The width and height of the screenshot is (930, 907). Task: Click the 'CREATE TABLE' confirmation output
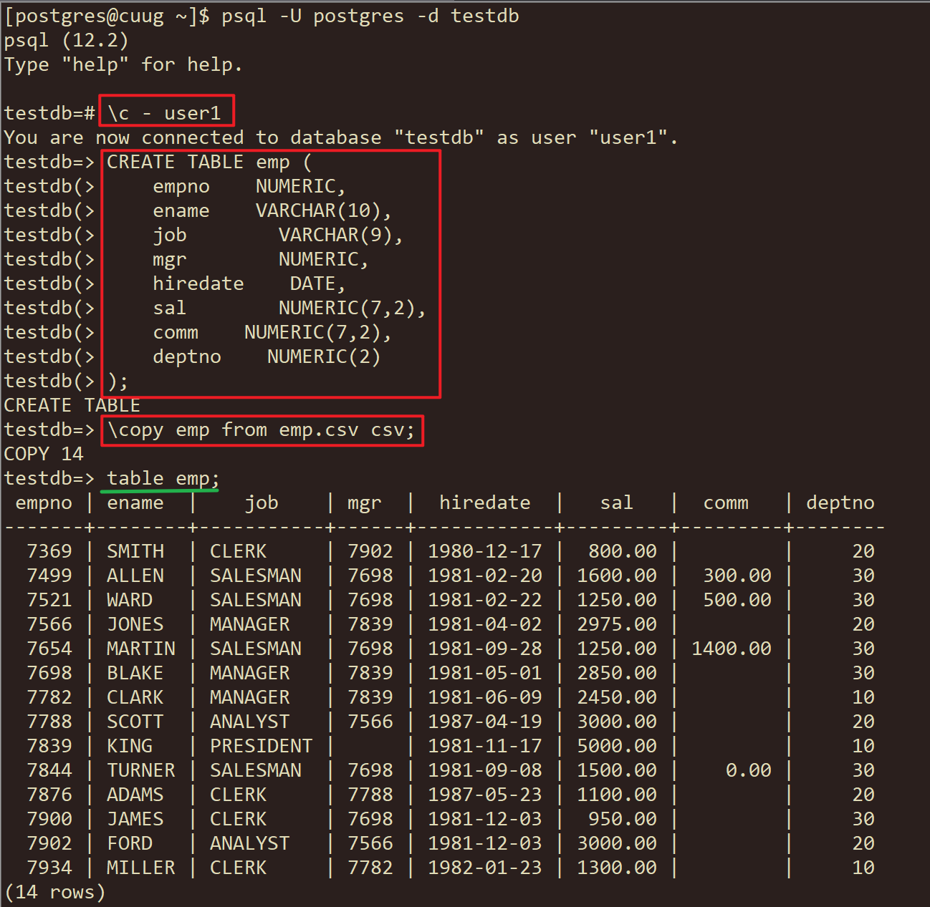coord(72,405)
